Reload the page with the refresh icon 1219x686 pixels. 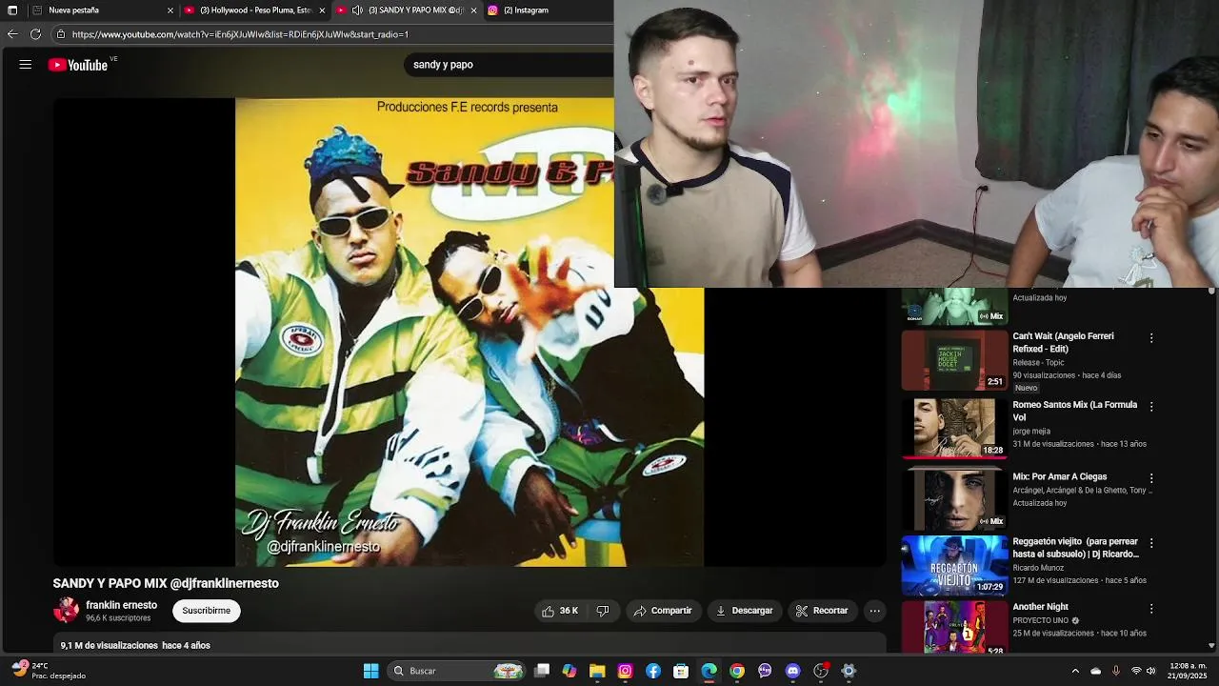click(35, 34)
